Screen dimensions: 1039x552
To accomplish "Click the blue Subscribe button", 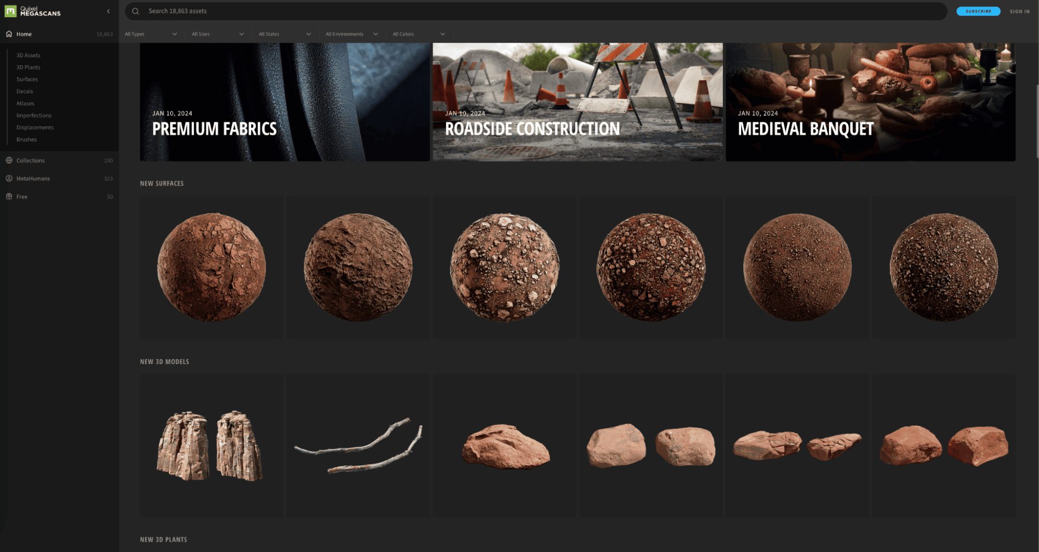I will click(978, 11).
